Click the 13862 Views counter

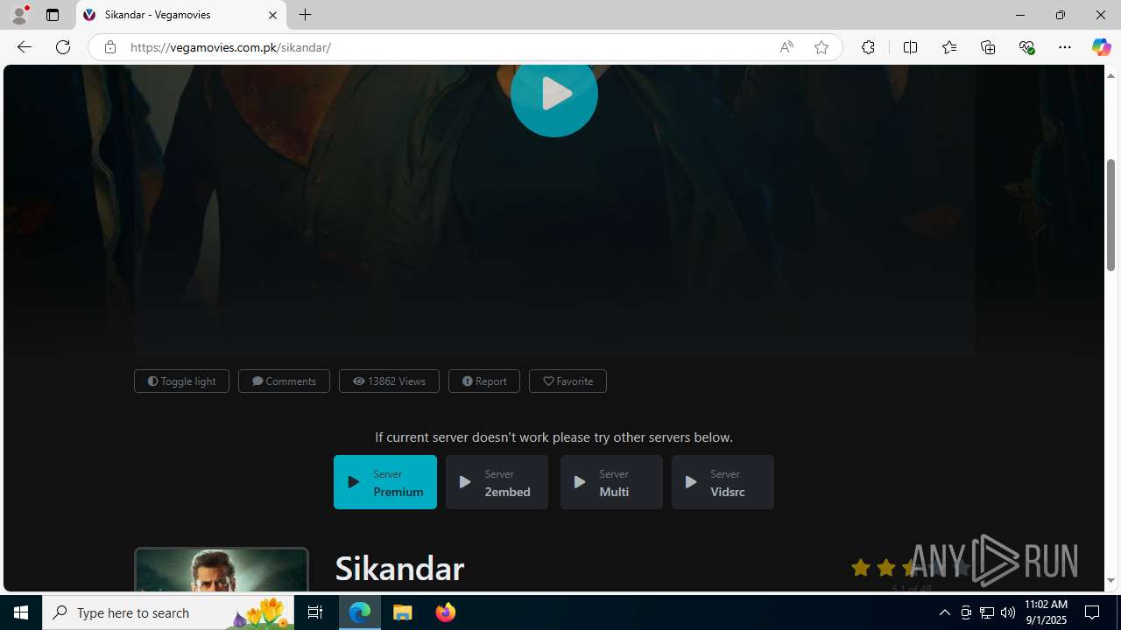tap(389, 381)
